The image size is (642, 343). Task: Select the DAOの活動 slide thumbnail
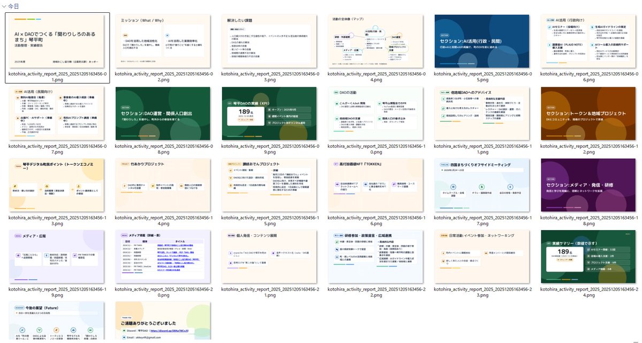[376, 114]
